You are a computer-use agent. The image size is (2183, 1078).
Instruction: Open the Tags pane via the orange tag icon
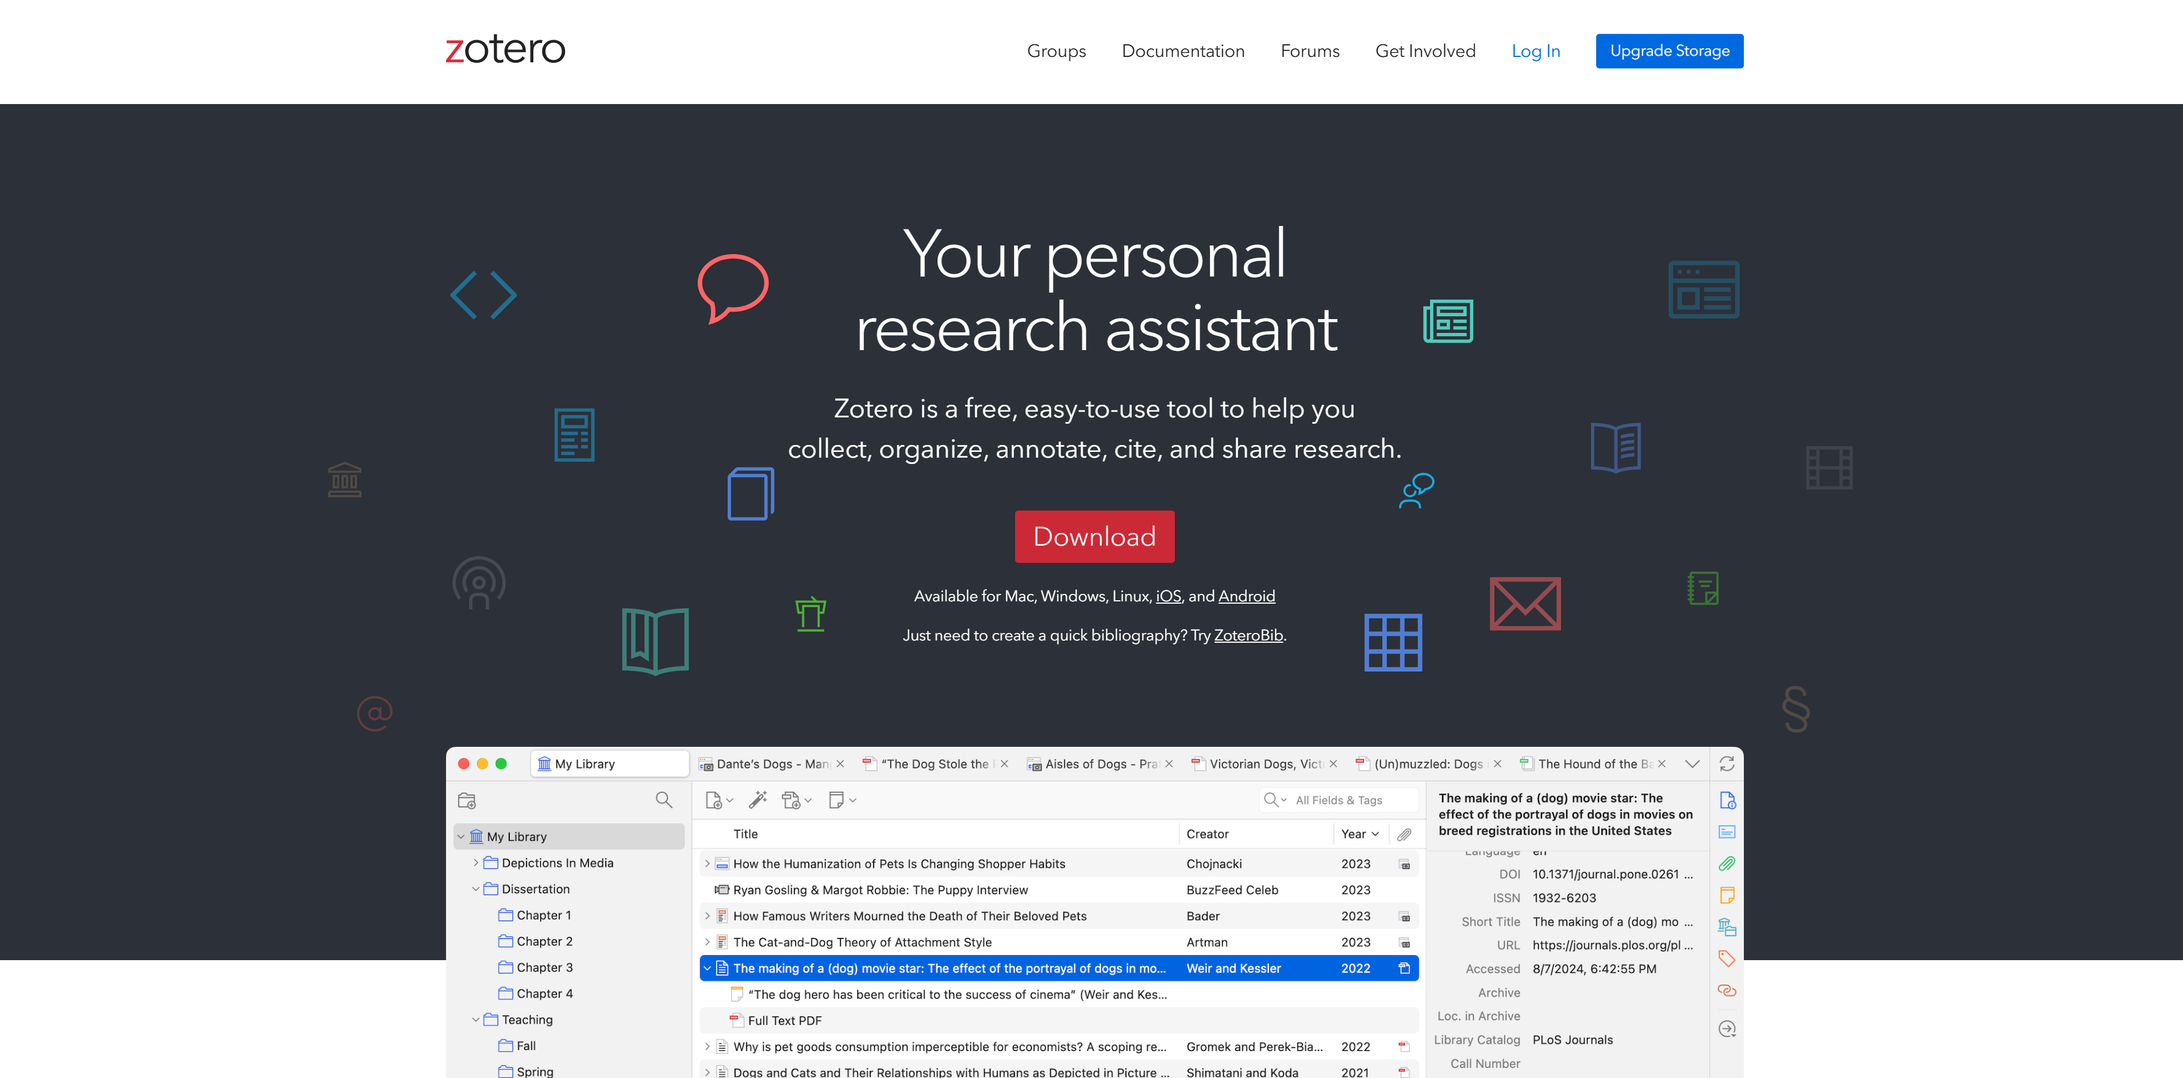click(1726, 958)
